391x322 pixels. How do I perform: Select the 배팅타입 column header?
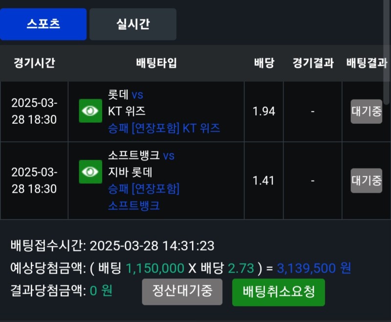click(x=156, y=63)
